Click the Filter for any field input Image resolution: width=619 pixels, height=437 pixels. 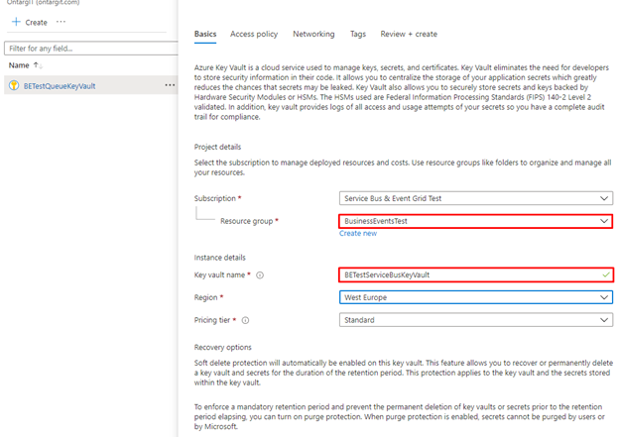(91, 49)
